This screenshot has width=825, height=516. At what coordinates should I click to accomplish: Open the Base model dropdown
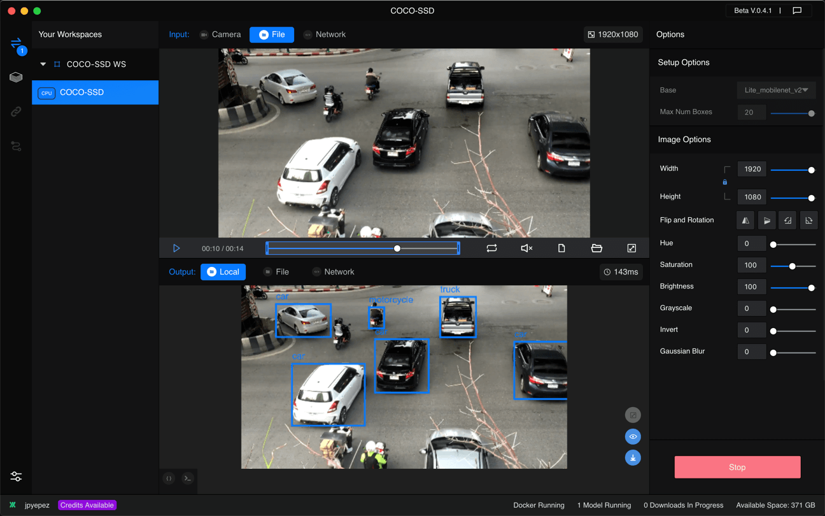(776, 90)
